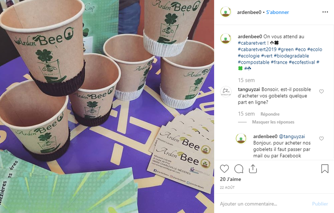Click the Publier comment button
The width and height of the screenshot is (334, 213).
pos(320,204)
